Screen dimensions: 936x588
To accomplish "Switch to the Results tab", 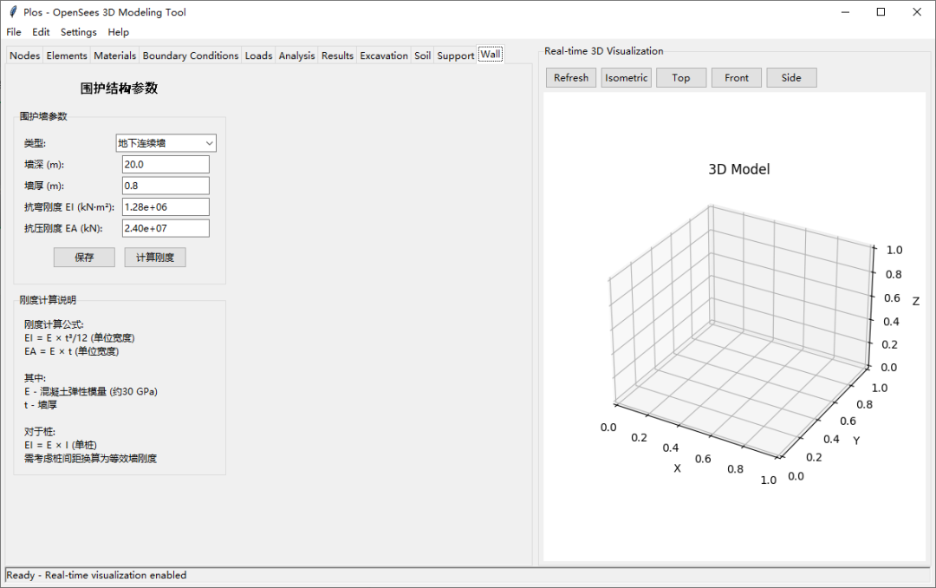I will pyautogui.click(x=337, y=56).
